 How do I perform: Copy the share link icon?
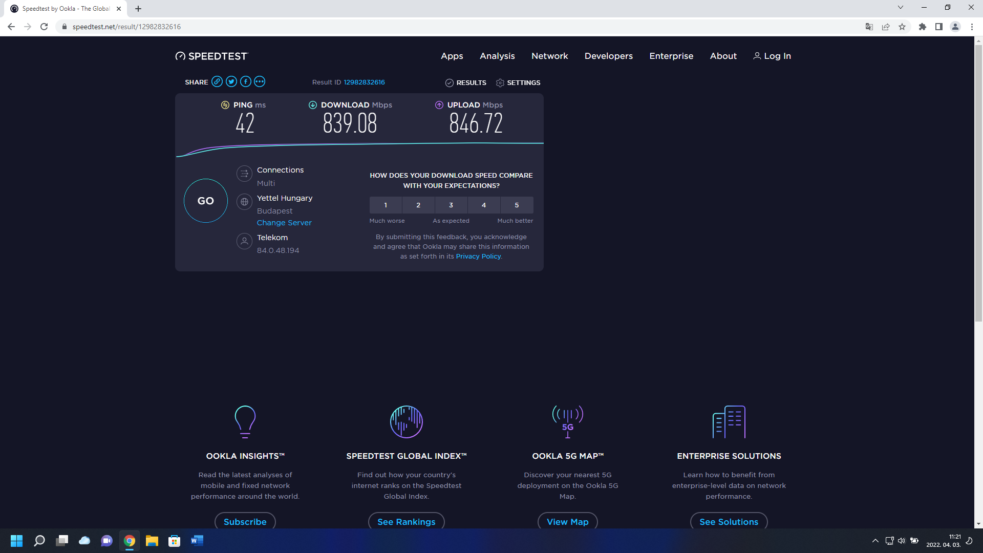click(x=217, y=81)
